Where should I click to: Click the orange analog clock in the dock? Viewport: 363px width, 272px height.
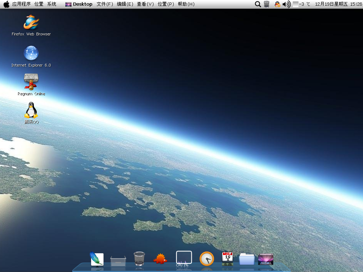pyautogui.click(x=207, y=259)
